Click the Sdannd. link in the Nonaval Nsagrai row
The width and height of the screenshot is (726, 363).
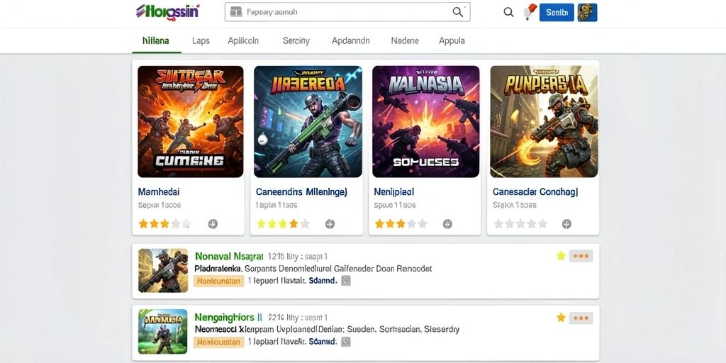(323, 281)
